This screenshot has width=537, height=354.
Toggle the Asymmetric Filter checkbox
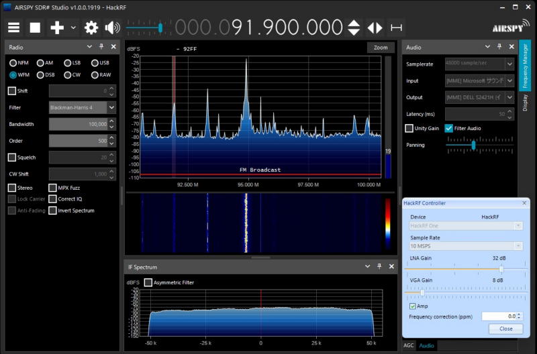pyautogui.click(x=148, y=282)
